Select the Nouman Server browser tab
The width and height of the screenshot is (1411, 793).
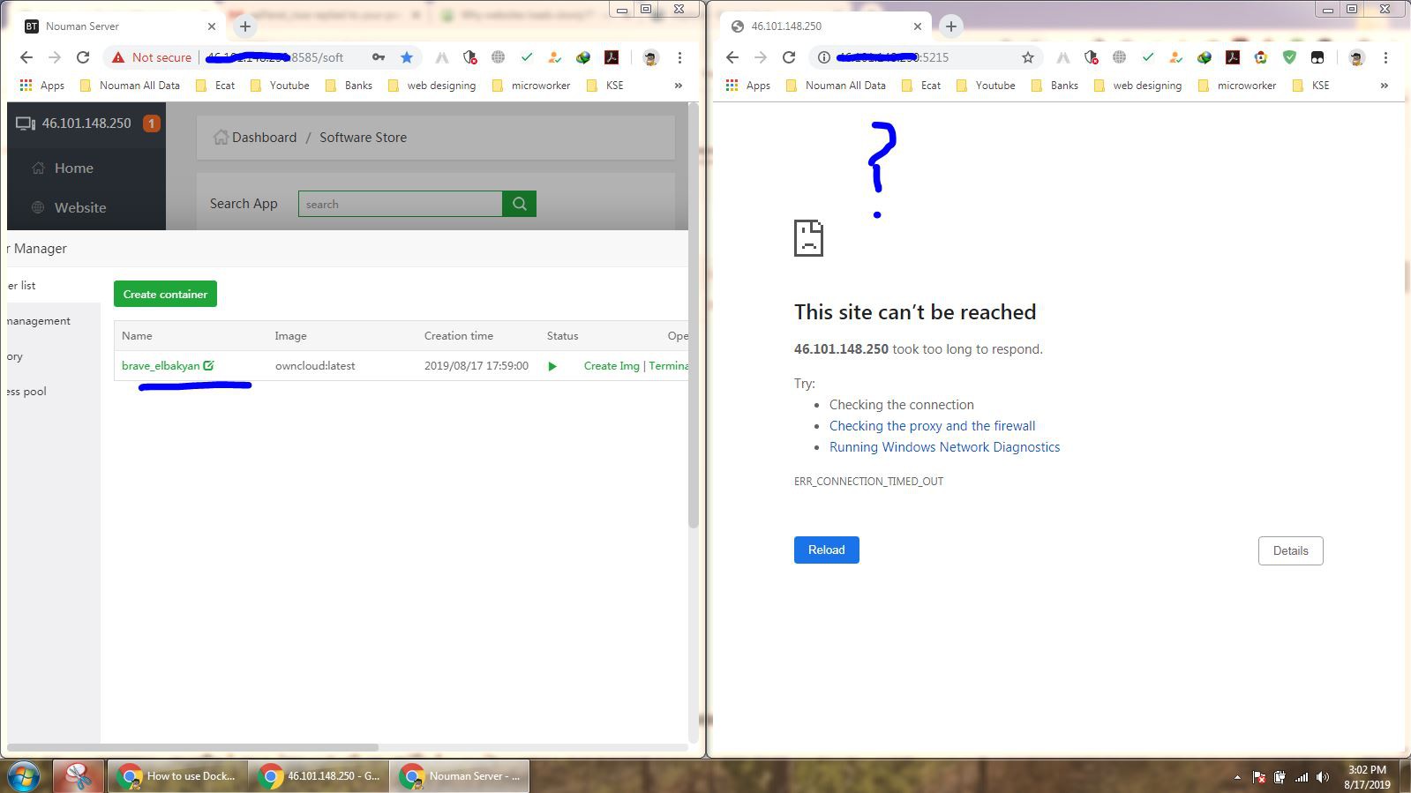[x=119, y=26]
